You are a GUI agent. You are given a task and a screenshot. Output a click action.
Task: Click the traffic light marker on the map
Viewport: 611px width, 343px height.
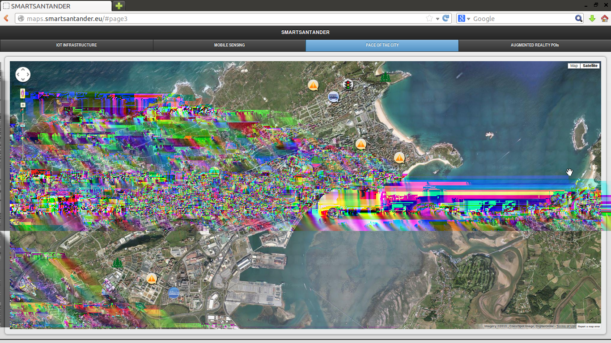click(x=348, y=84)
